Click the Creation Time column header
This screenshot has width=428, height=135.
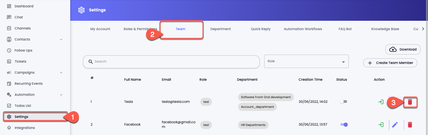(311, 80)
